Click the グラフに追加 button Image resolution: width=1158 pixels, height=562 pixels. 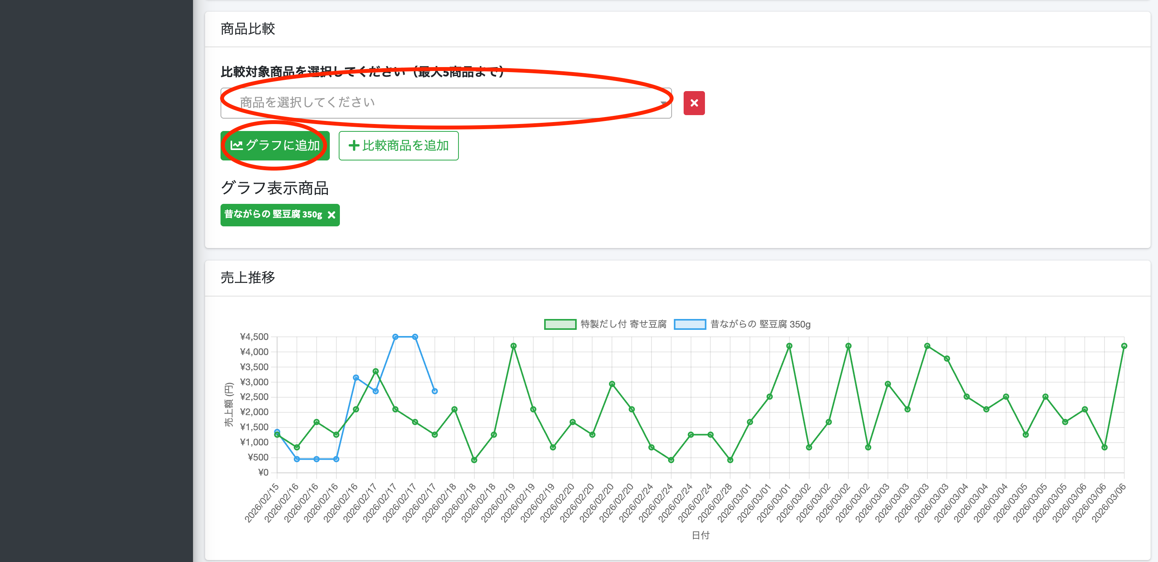pyautogui.click(x=275, y=146)
